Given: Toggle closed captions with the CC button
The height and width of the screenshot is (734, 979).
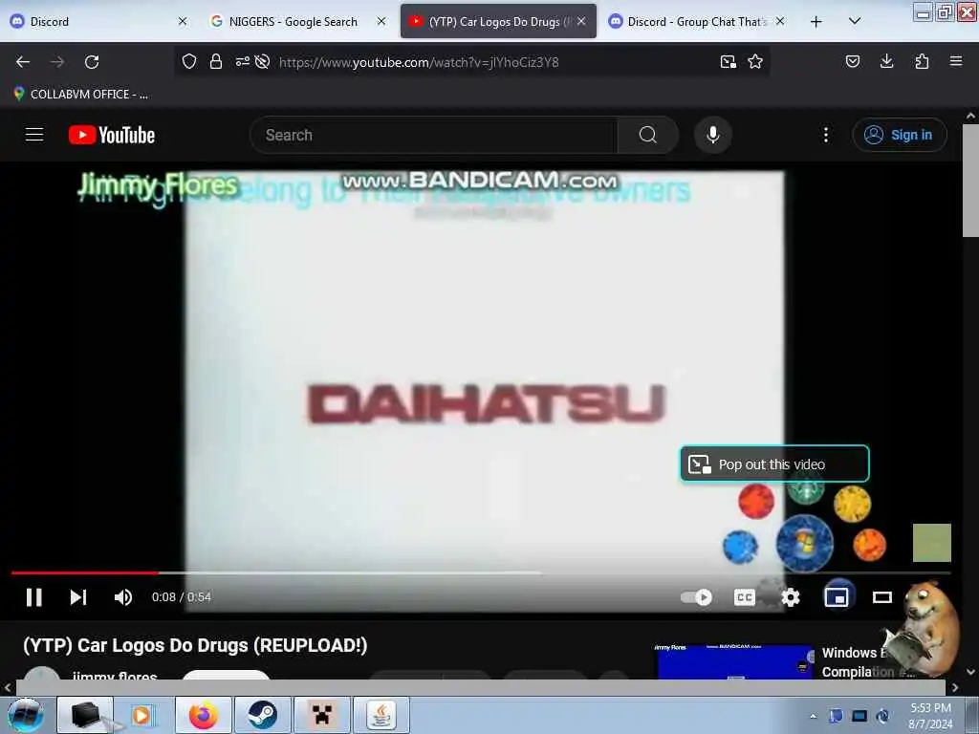Looking at the screenshot, I should pos(744,597).
